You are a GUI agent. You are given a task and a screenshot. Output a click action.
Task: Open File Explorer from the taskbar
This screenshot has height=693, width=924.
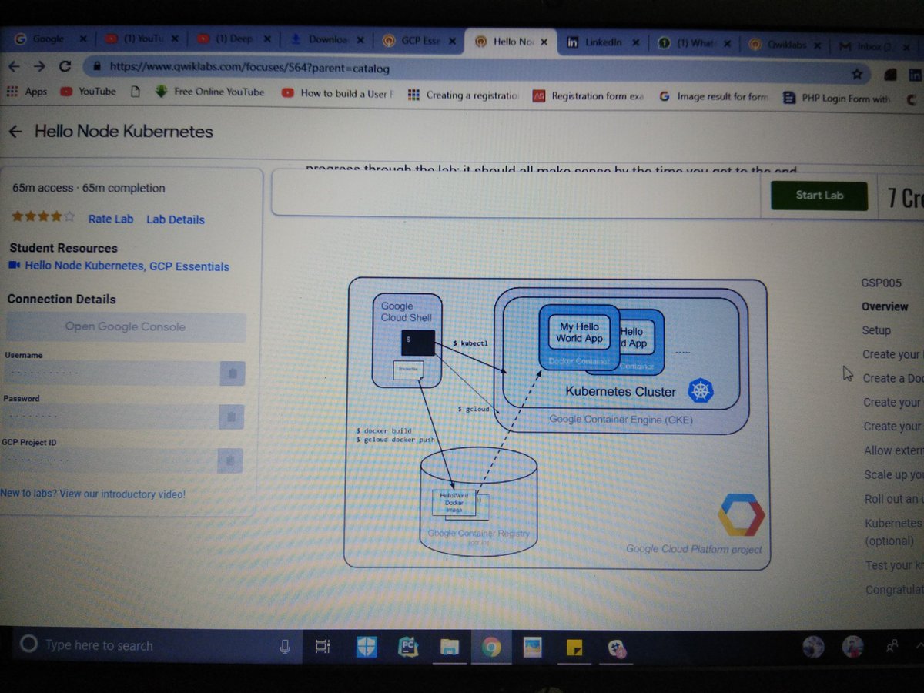[450, 648]
